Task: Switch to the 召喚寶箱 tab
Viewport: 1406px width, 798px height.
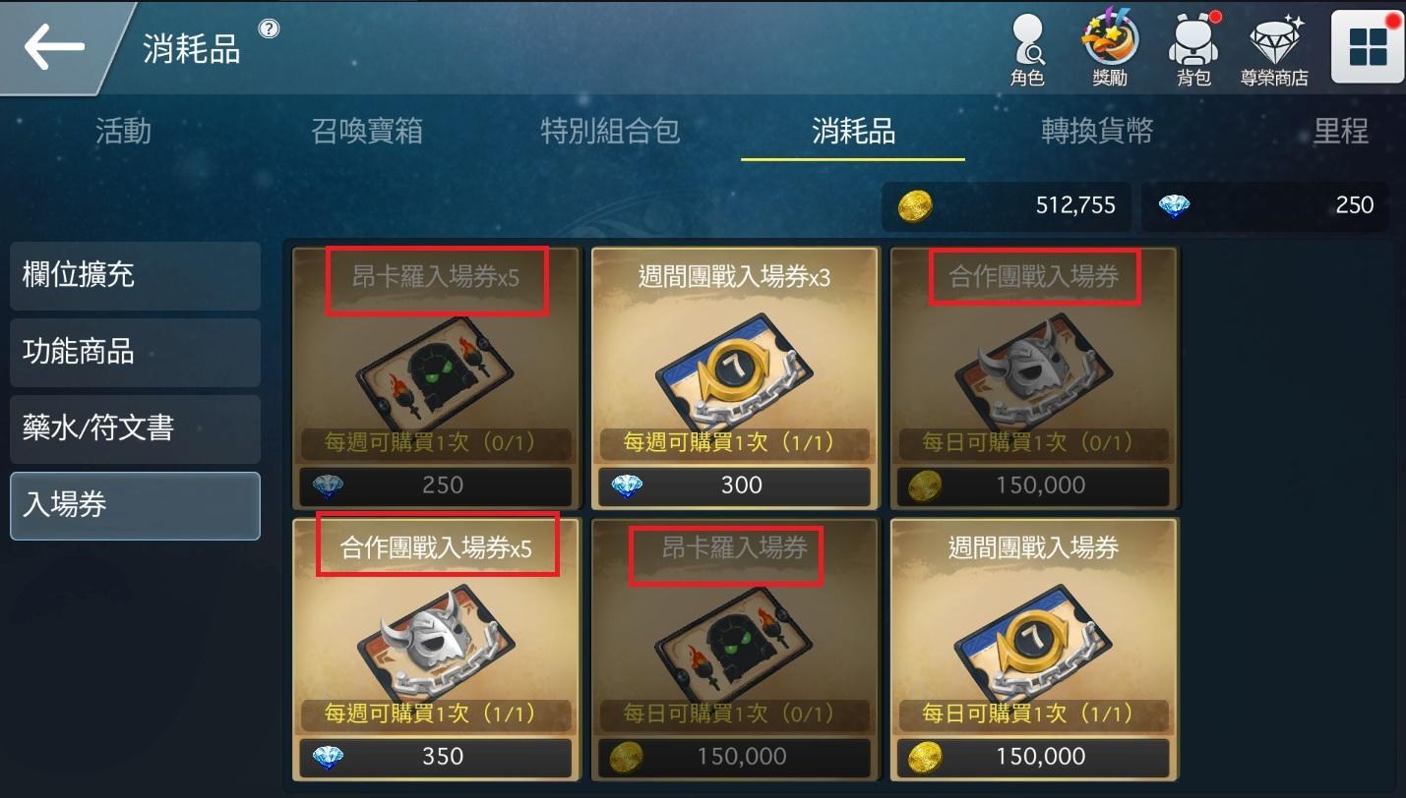Action: (366, 131)
